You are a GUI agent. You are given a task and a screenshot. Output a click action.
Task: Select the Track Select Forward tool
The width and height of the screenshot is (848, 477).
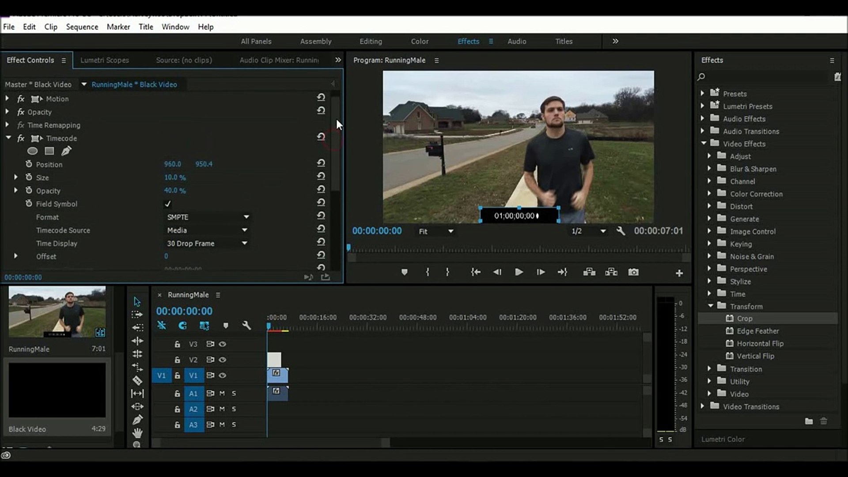[137, 314]
